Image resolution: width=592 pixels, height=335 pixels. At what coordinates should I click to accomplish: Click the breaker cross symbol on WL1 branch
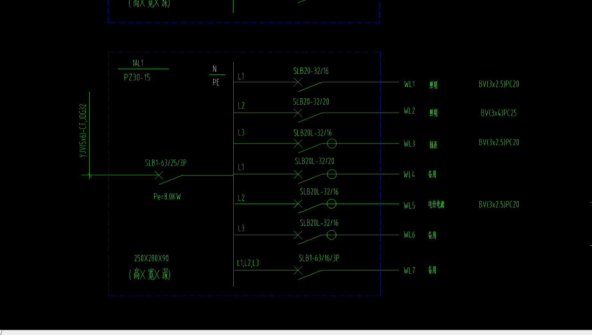(x=298, y=82)
